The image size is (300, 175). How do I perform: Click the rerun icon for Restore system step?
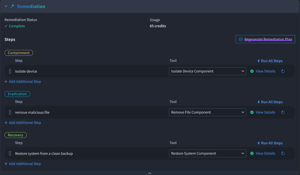283,154
